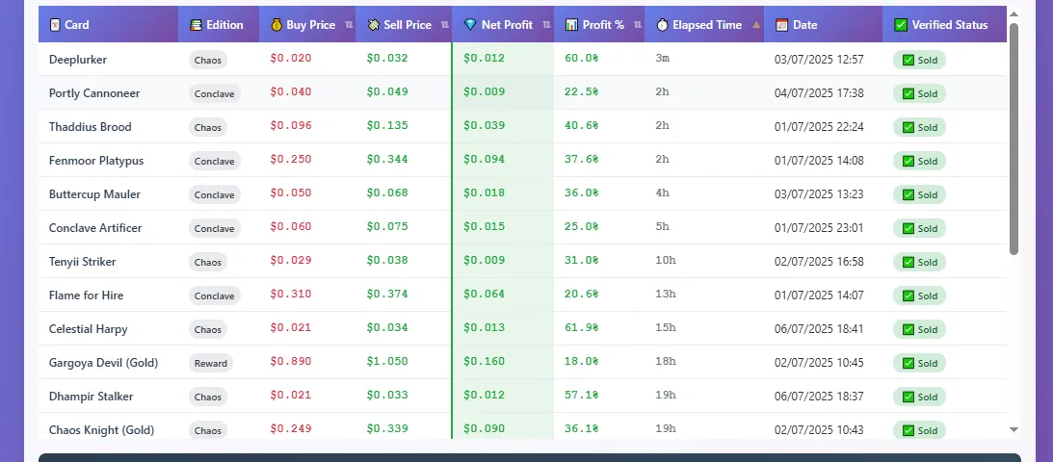This screenshot has width=1053, height=462.
Task: Click green check icon in Tenyii Striker row
Action: click(908, 262)
